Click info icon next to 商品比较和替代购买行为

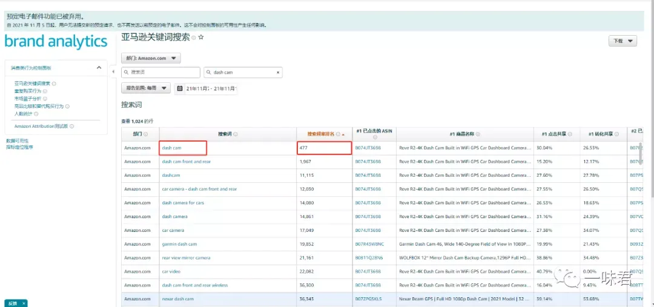68,107
